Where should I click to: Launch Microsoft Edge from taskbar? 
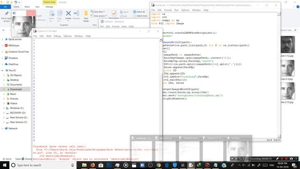[x=167, y=165]
